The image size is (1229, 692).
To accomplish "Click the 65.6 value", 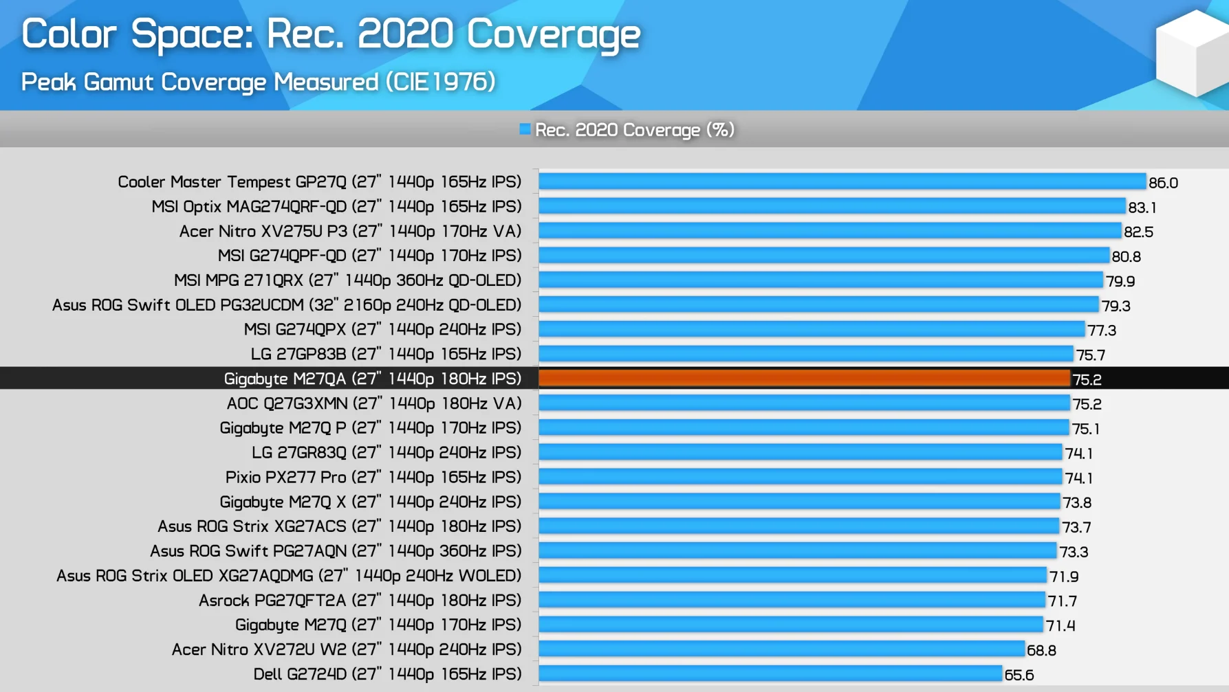I will 1019,675.
